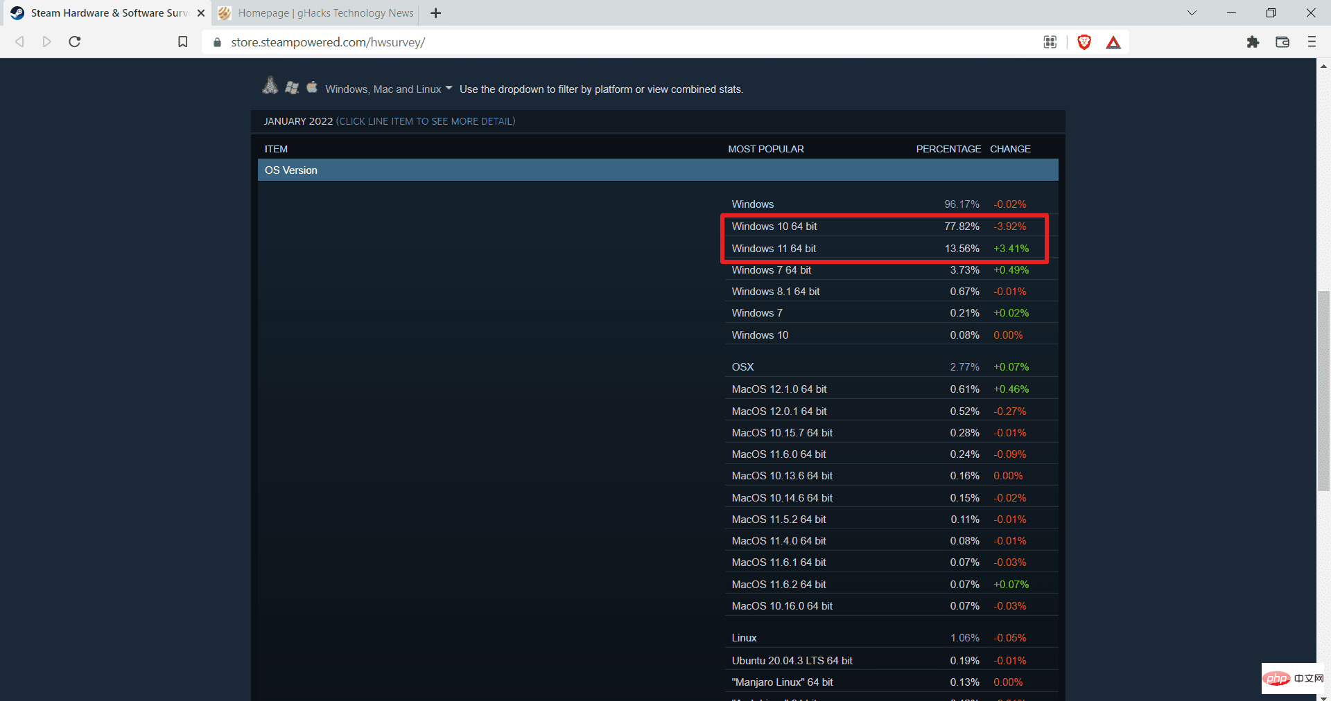Click the MacOS 11.6.0 64 bit entry
The image size is (1331, 701).
tap(779, 454)
